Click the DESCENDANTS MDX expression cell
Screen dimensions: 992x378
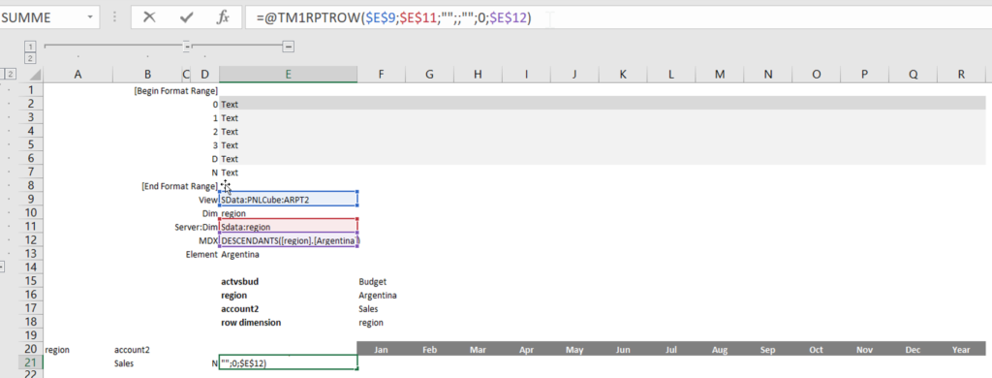point(288,240)
